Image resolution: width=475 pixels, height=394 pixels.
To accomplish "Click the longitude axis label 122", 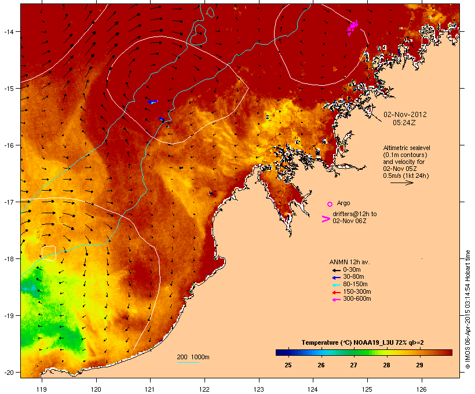I will [204, 389].
